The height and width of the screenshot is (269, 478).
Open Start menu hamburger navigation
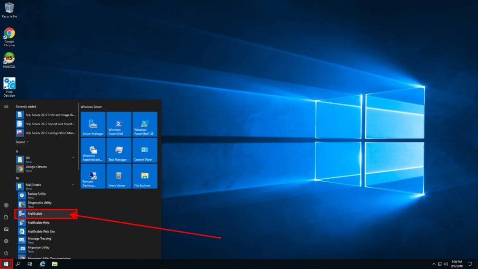[x=6, y=106]
